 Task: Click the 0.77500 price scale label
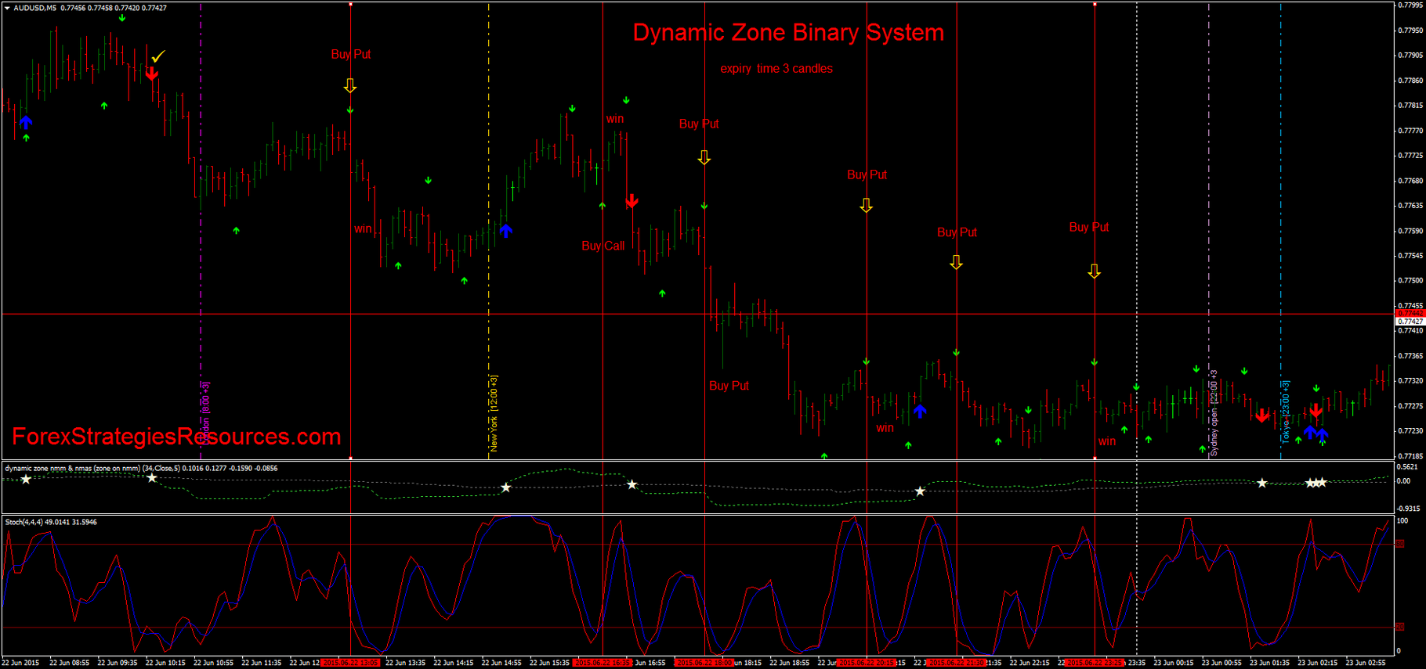pyautogui.click(x=1410, y=280)
